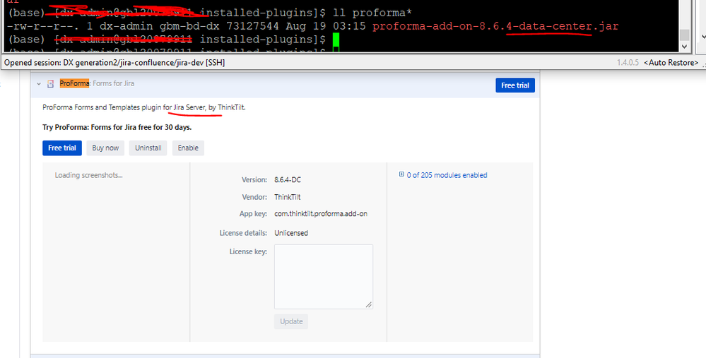Screen dimensions: 706x358
Task: Click the ll proforma* command in terminal
Action: (x=372, y=13)
